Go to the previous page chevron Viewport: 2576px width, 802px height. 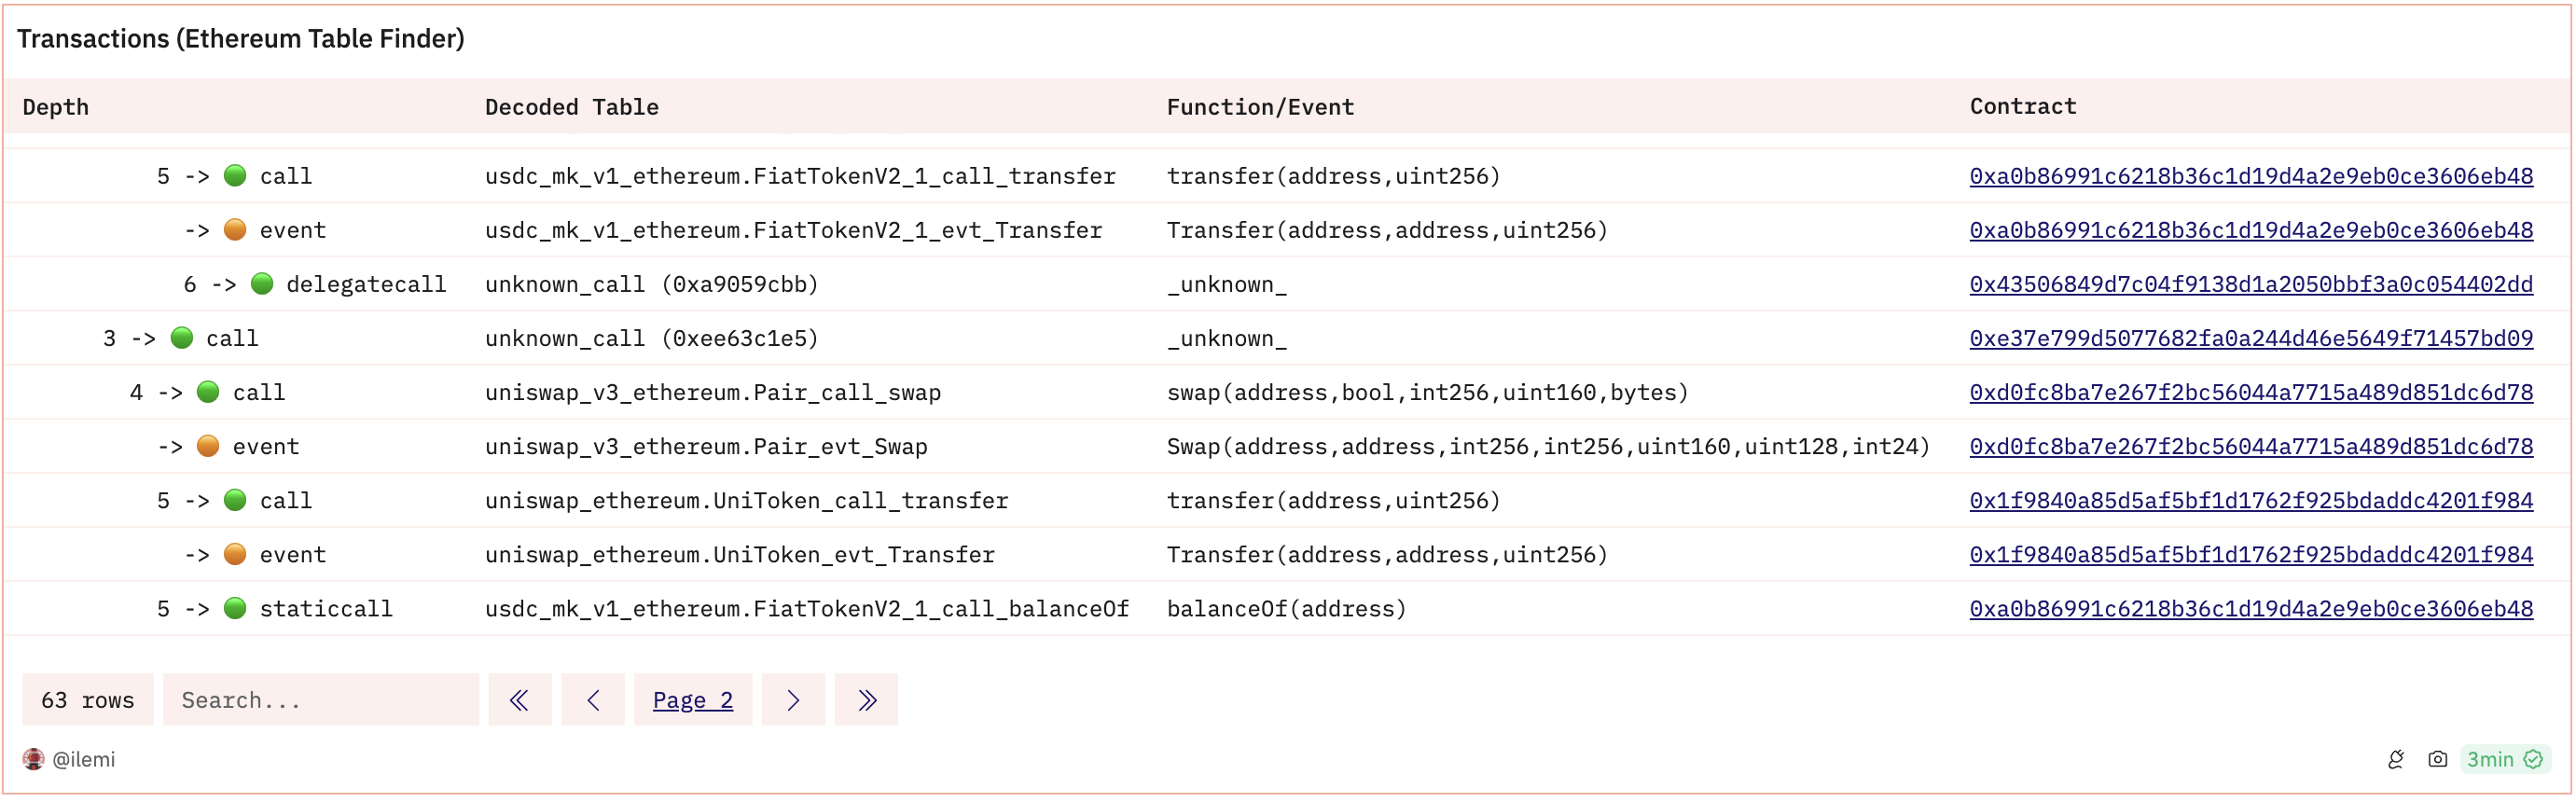[x=593, y=700]
